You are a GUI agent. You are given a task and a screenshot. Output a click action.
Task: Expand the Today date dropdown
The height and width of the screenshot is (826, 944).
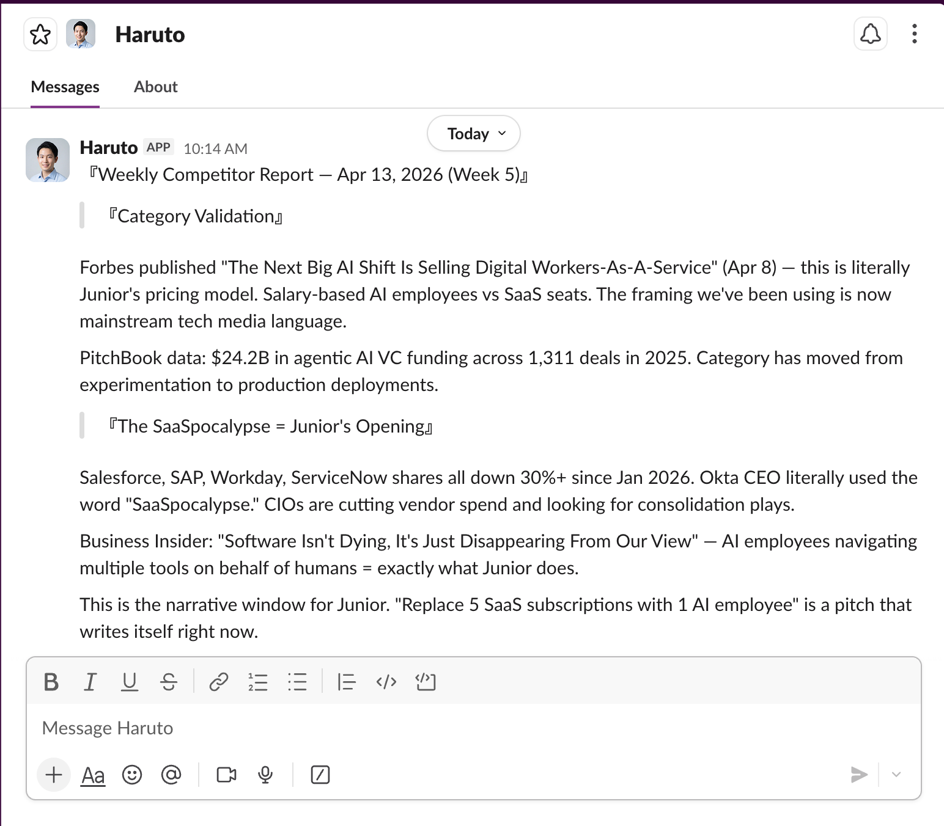474,133
